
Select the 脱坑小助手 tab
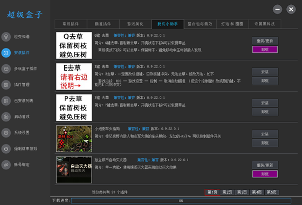[x=168, y=24]
